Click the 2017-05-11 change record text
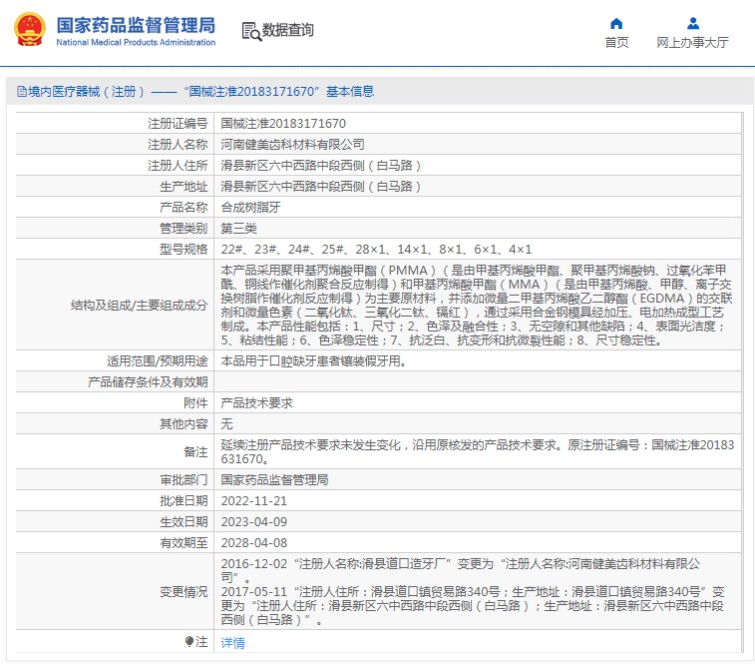The width and height of the screenshot is (755, 666). tap(473, 605)
